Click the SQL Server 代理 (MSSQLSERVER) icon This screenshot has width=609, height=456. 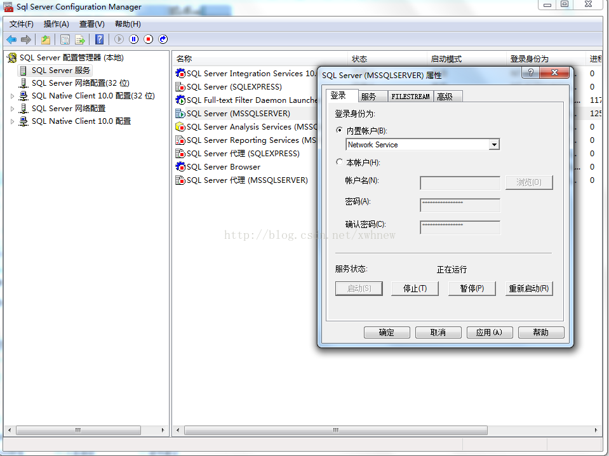(180, 180)
